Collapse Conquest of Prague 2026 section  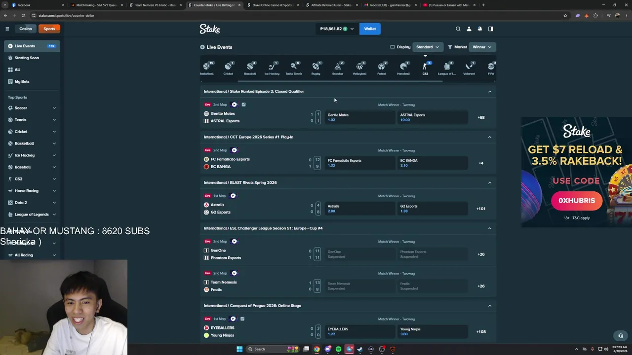pos(490,306)
